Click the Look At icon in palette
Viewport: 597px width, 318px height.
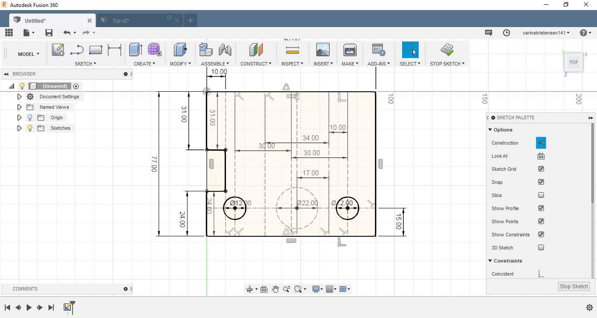541,156
